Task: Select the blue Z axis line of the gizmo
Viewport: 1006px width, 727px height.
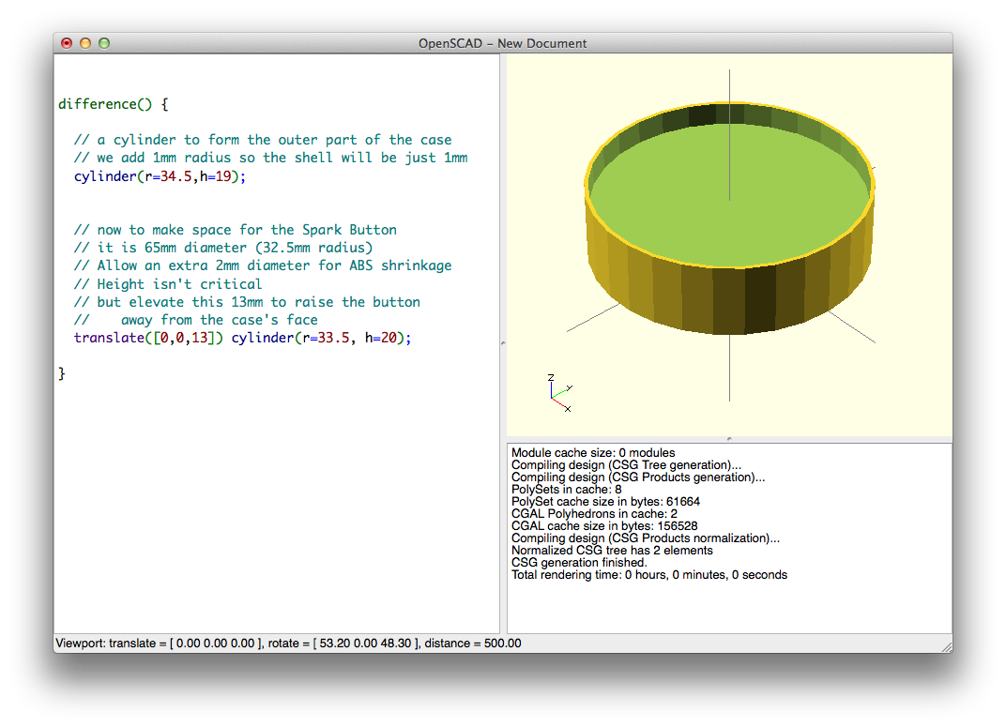Action: click(x=552, y=390)
